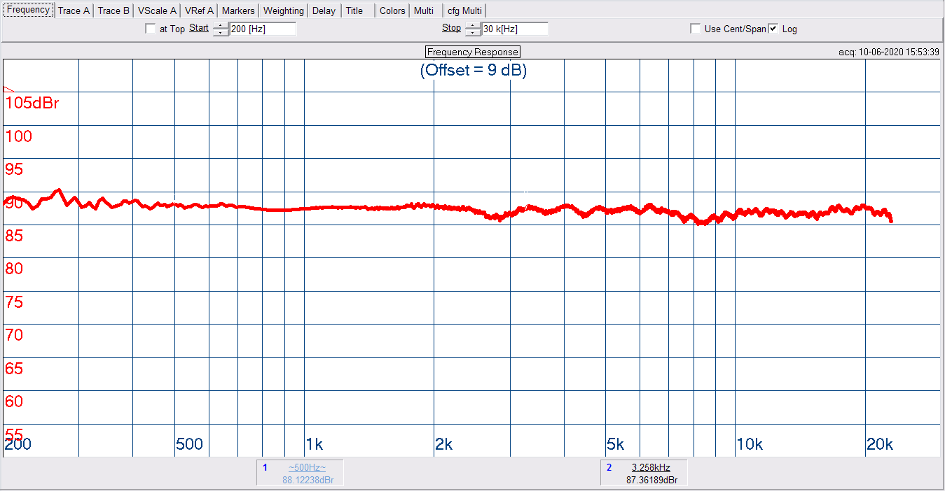Open the Markers tab

[x=238, y=10]
